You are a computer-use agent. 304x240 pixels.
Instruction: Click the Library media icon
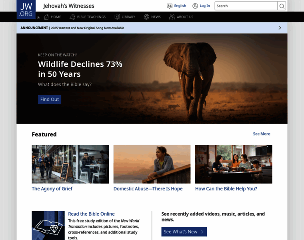[x=117, y=17]
